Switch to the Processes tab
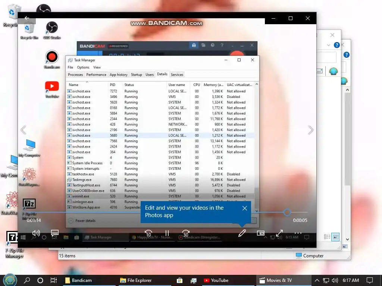382x286 pixels. tap(75, 74)
